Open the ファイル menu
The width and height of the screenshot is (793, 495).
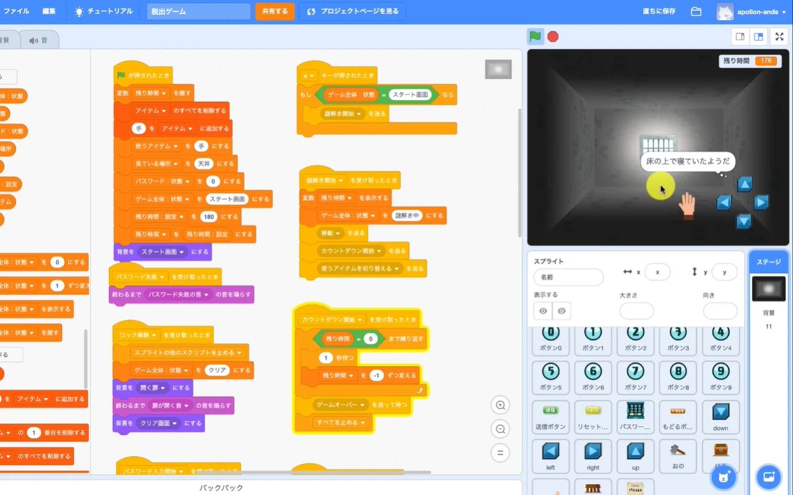click(17, 11)
